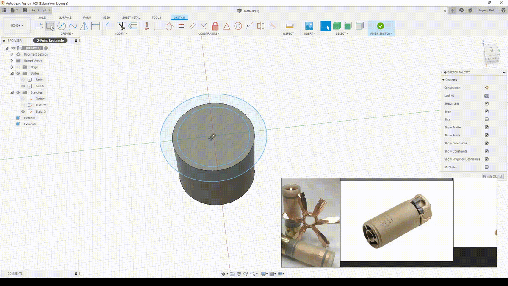The image size is (508, 286).
Task: Open the MODIFY dropdown menu
Action: coord(121,33)
